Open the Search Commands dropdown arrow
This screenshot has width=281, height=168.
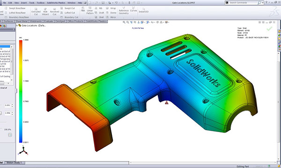[263, 3]
